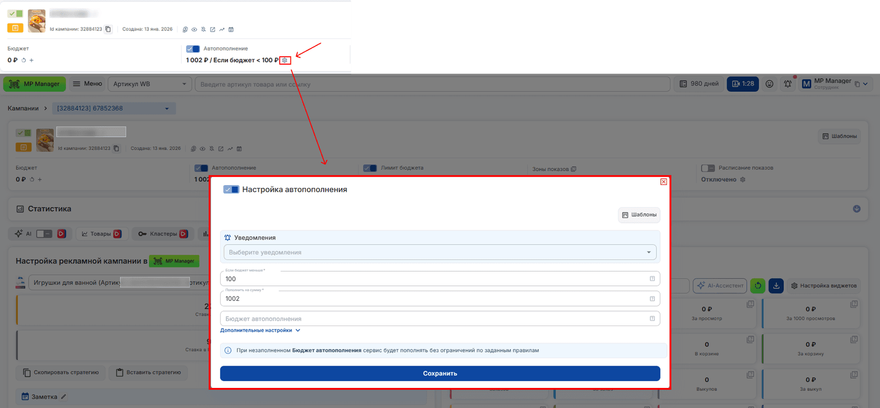Expand Дополнительные настройки in dialog
This screenshot has height=408, width=880.
[x=260, y=330]
